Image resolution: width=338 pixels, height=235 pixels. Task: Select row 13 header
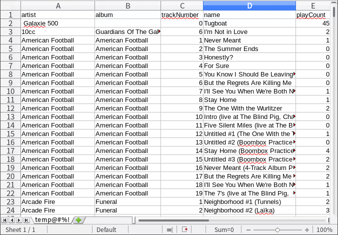tap(10, 116)
